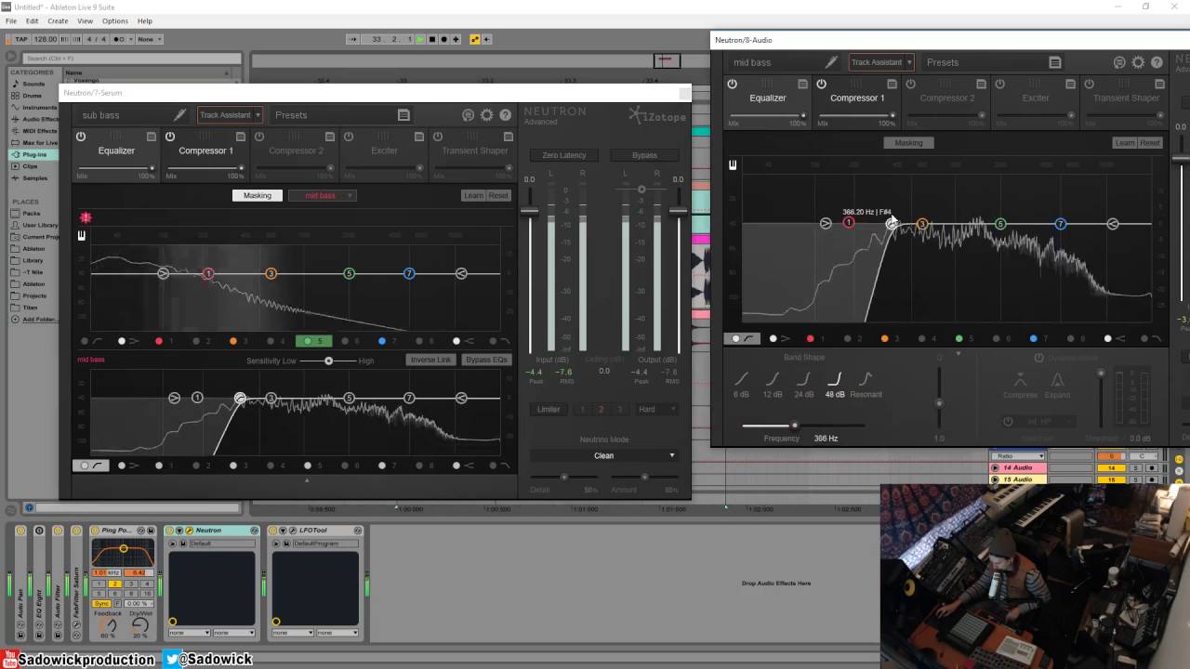Screen dimensions: 1190x669
Task: Click the Bypass EQs button
Action: coord(486,360)
